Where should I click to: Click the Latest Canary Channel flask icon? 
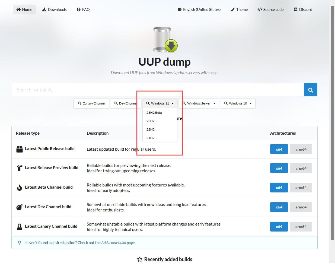point(20,227)
